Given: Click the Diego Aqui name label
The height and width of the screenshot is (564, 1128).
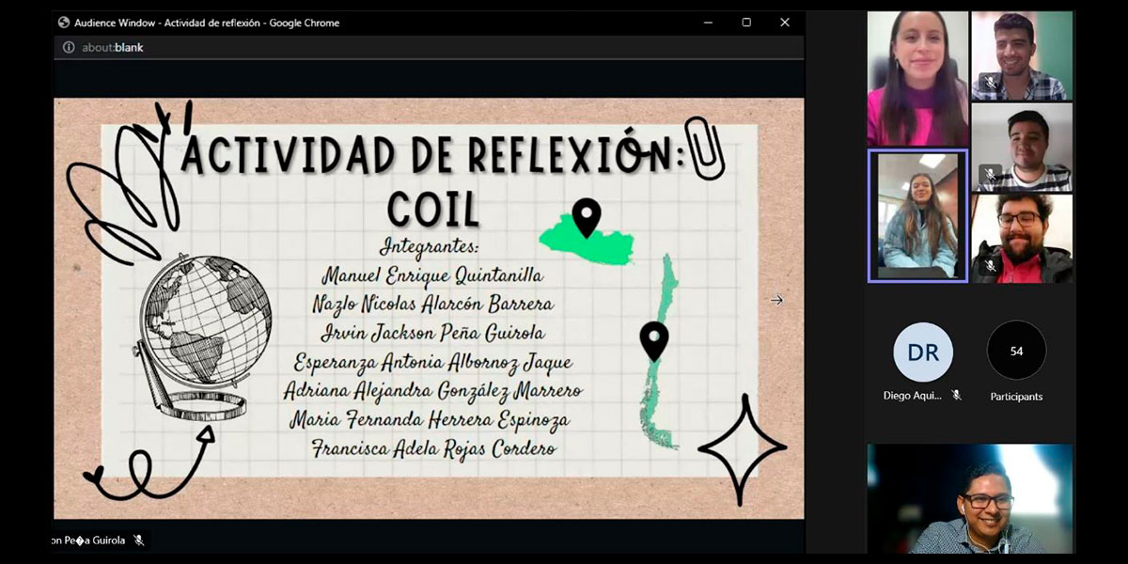Looking at the screenshot, I should point(912,396).
